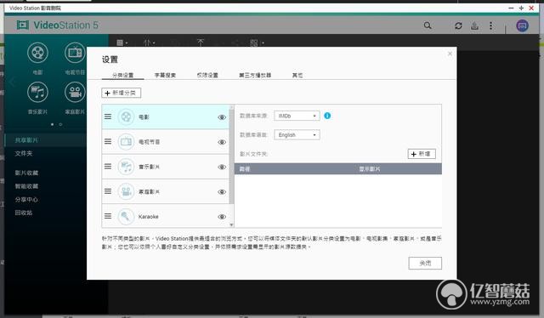The height and width of the screenshot is (318, 544).
Task: Toggle visibility eye for Karaoke category
Action: [222, 217]
